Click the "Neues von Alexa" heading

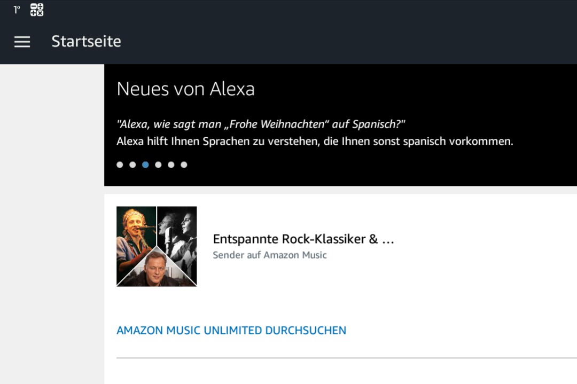185,89
